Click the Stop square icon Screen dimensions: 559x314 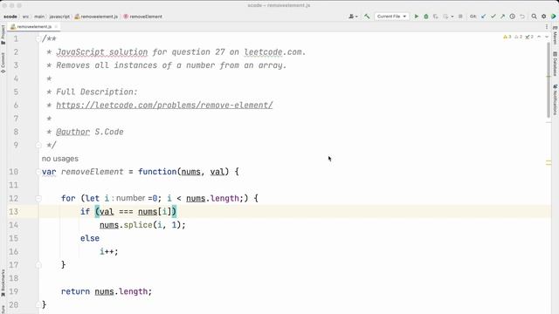tap(460, 17)
